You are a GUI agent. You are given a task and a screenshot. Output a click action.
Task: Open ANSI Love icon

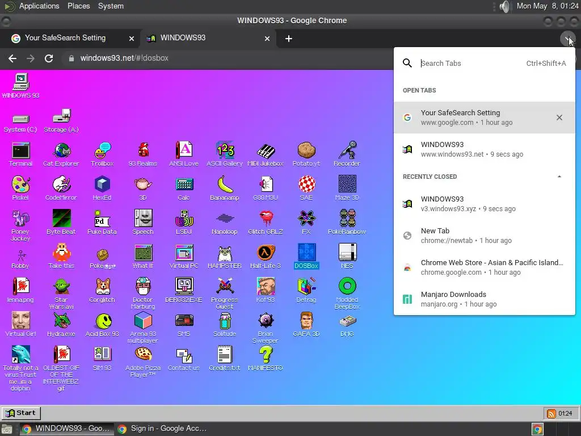[184, 154]
